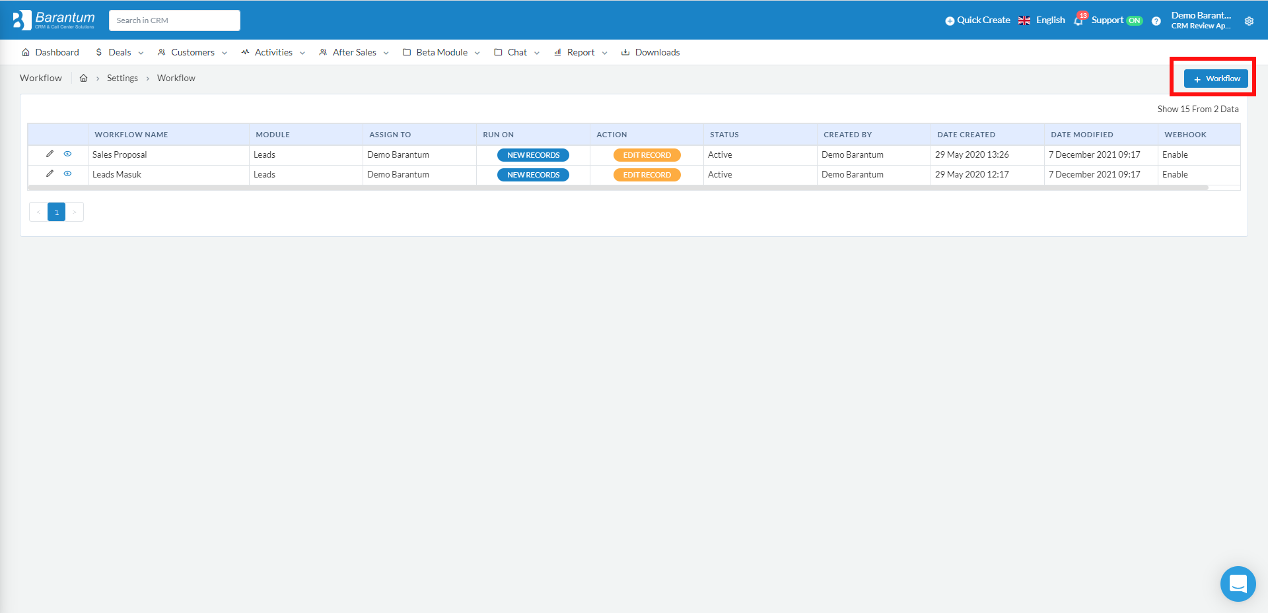Open the Downloads menu item
This screenshot has width=1268, height=613.
pos(651,52)
